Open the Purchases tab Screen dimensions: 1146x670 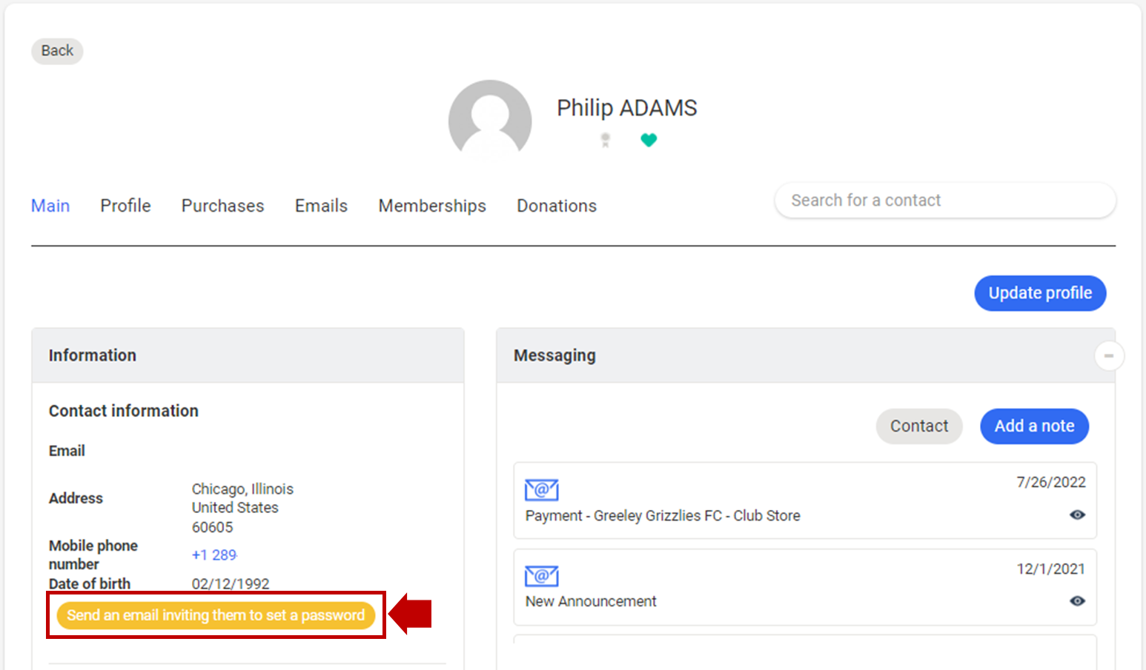(222, 206)
